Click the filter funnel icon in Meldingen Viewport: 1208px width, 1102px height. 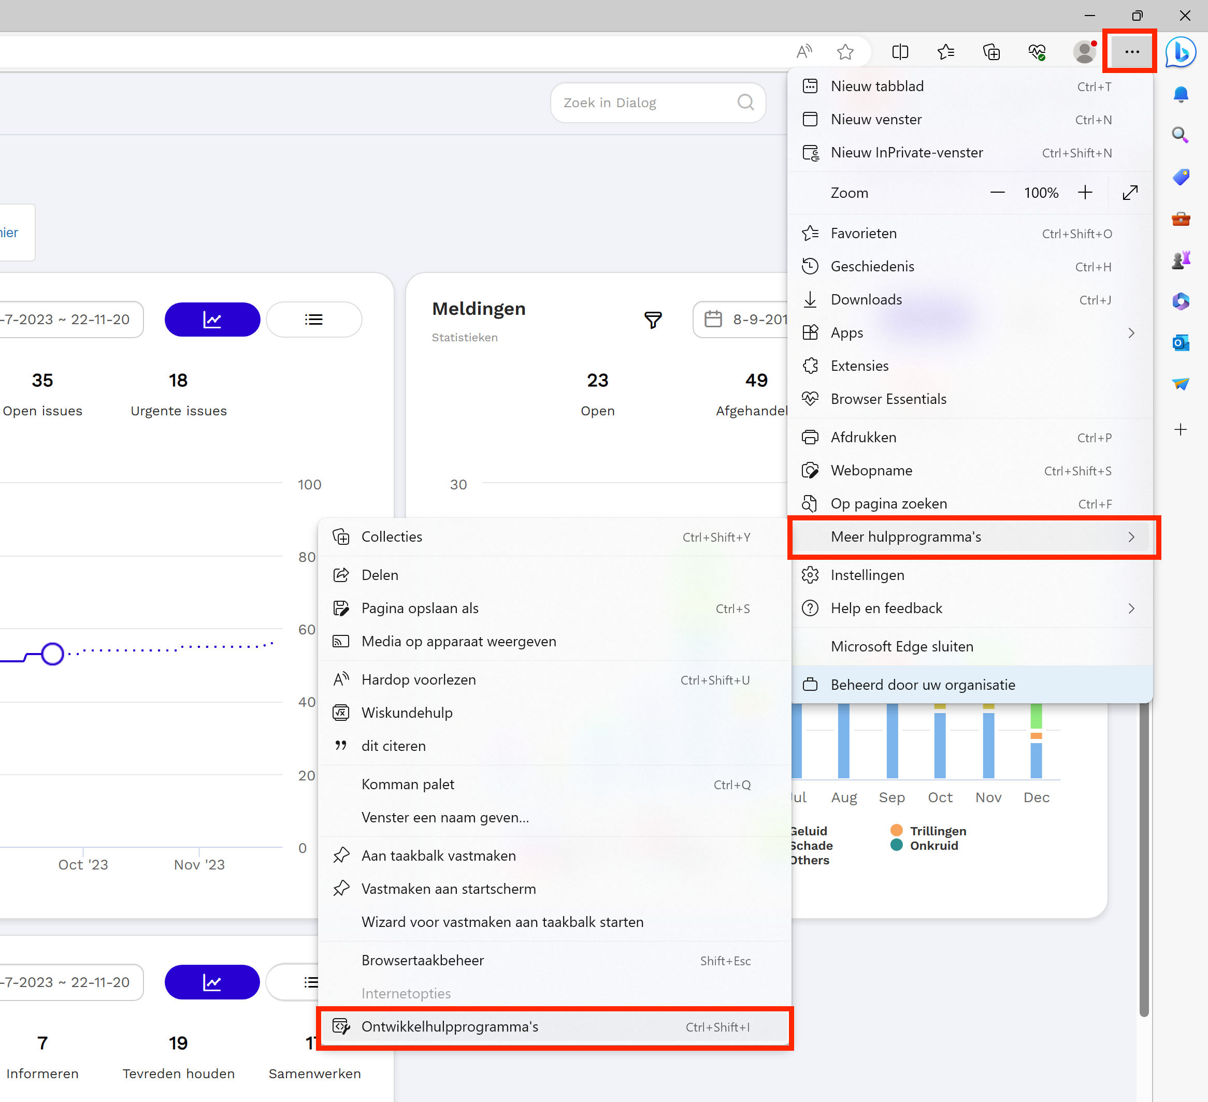pos(653,320)
